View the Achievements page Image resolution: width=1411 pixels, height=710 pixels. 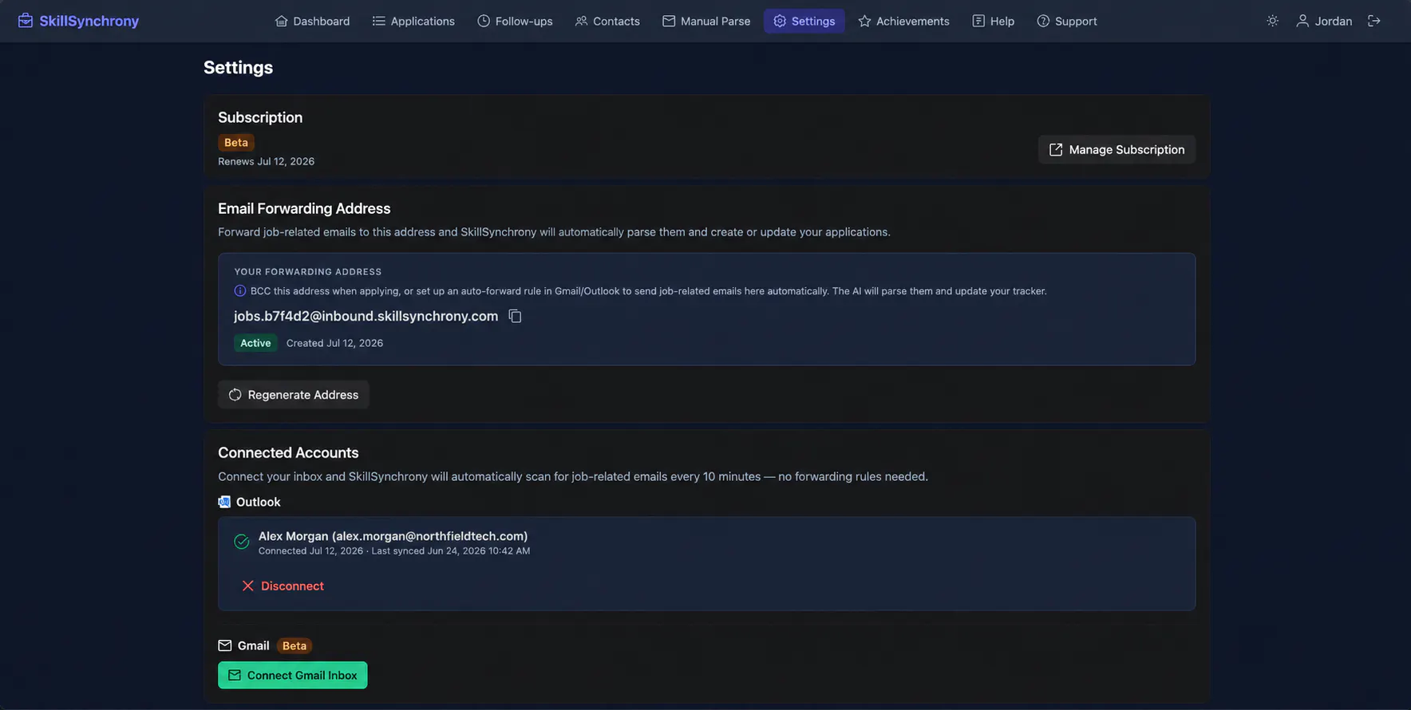[x=903, y=21]
